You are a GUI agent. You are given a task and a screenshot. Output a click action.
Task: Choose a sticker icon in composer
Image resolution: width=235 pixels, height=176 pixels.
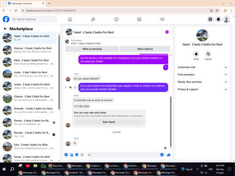click(77, 155)
